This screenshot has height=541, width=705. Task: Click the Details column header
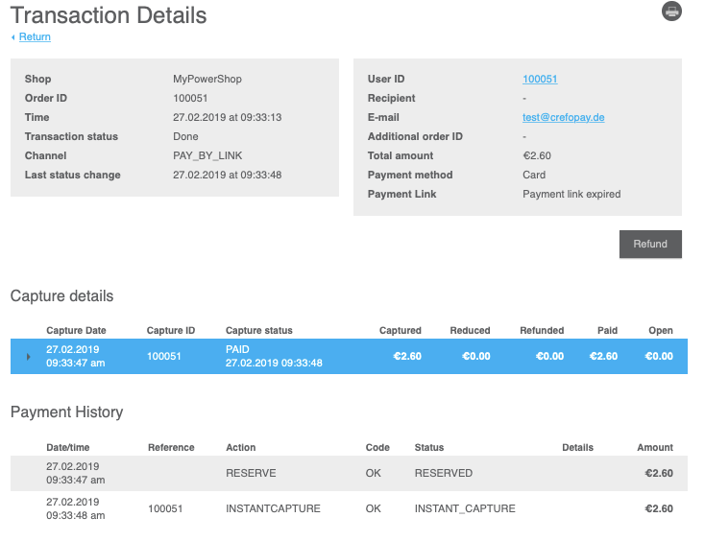pyautogui.click(x=577, y=448)
